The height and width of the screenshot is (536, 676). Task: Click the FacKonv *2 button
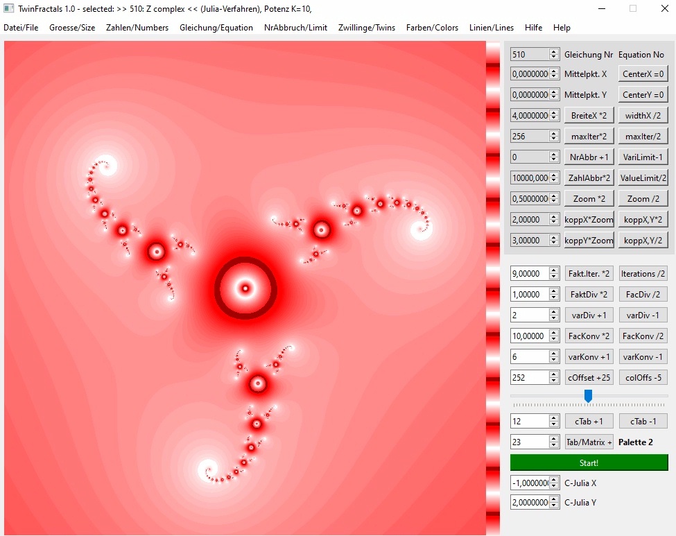[x=589, y=336]
